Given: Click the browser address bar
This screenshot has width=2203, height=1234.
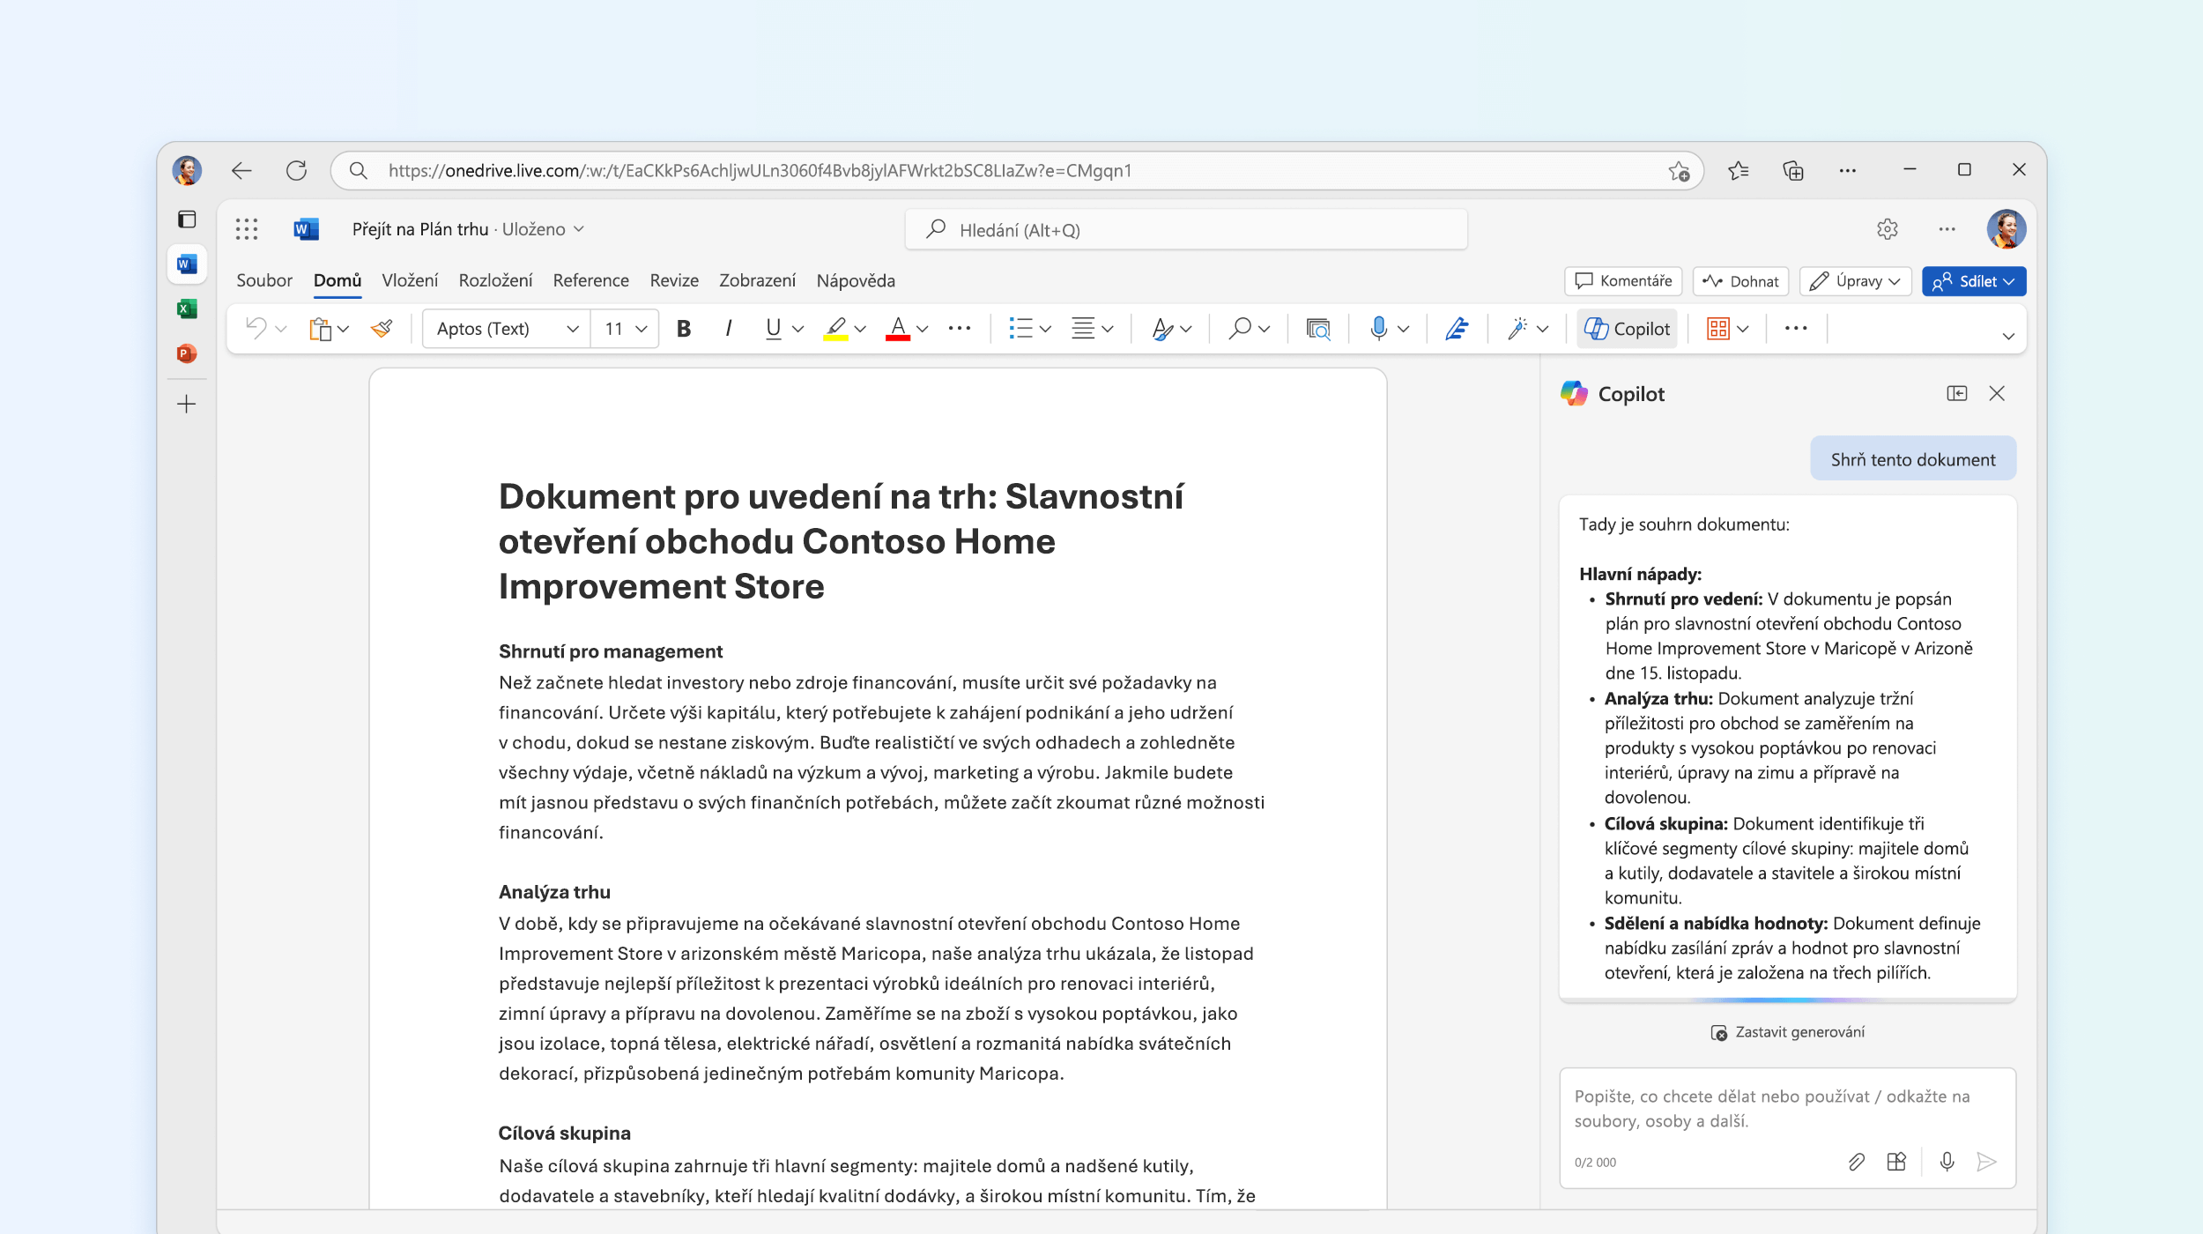Looking at the screenshot, I should coord(1018,171).
